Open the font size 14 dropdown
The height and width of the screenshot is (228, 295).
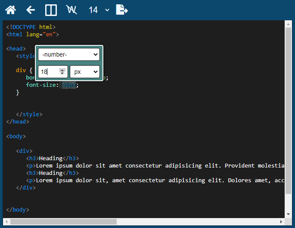pyautogui.click(x=99, y=10)
